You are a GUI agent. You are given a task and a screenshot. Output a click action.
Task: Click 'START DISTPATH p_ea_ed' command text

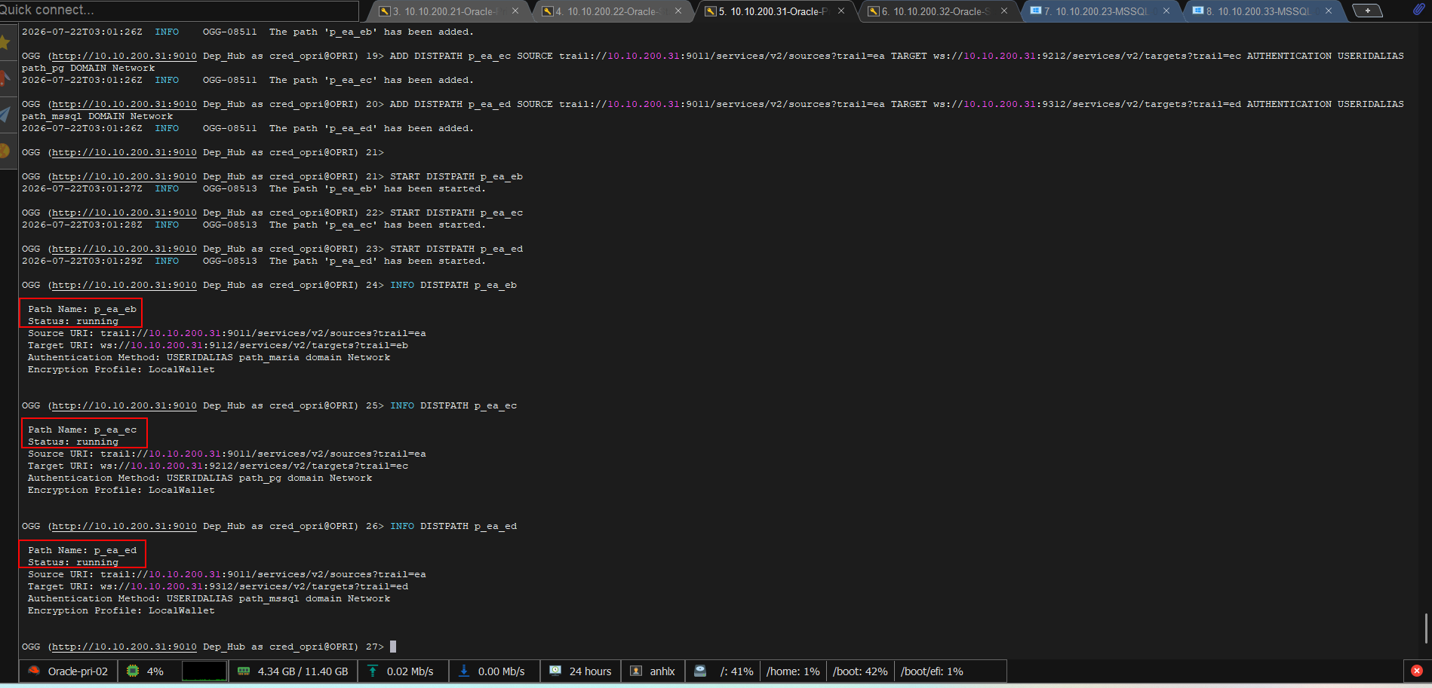456,249
